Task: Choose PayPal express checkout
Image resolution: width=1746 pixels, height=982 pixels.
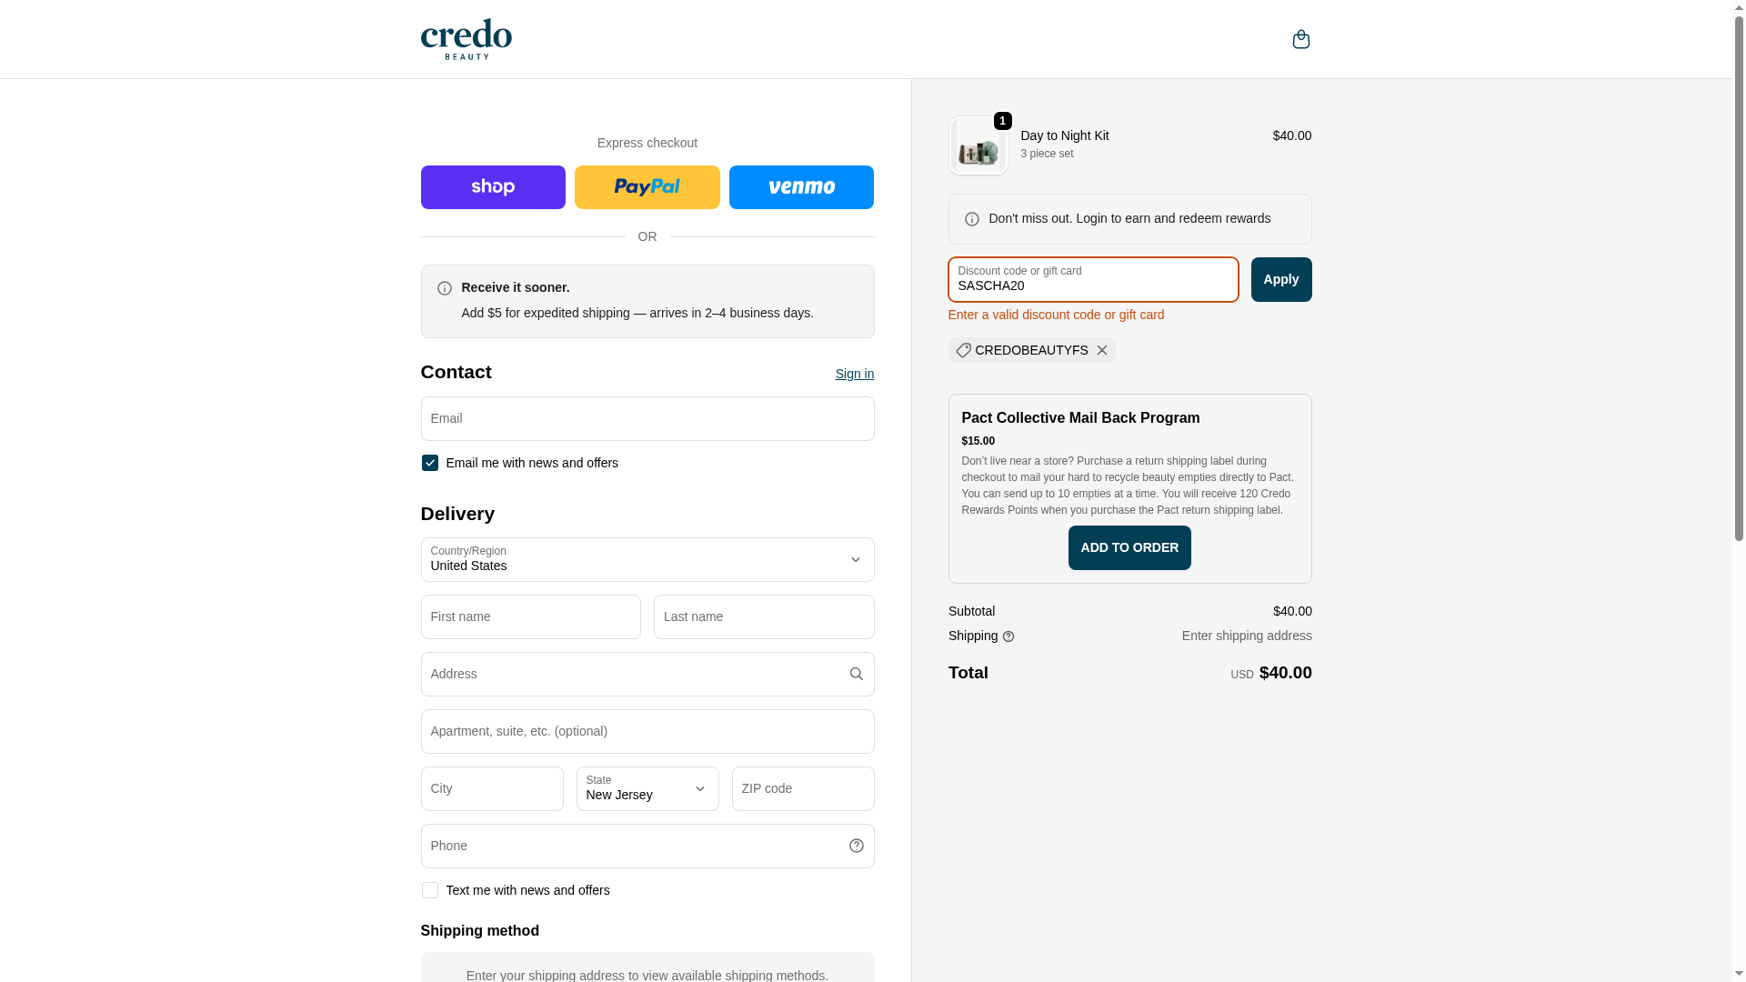Action: [x=647, y=187]
